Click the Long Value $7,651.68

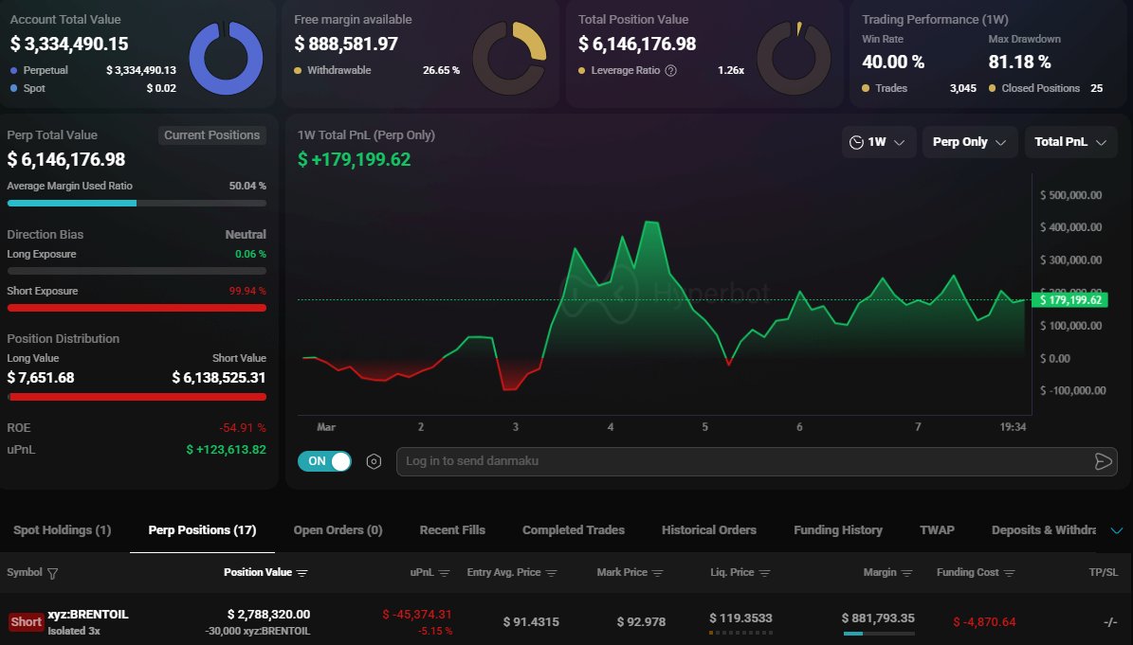pyautogui.click(x=41, y=378)
